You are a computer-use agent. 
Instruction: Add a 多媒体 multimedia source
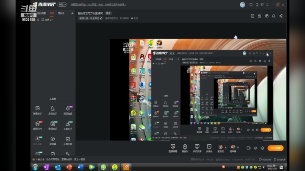(209, 148)
